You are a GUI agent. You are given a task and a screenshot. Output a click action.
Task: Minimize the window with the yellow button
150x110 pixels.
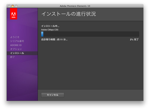tap(13, 6)
